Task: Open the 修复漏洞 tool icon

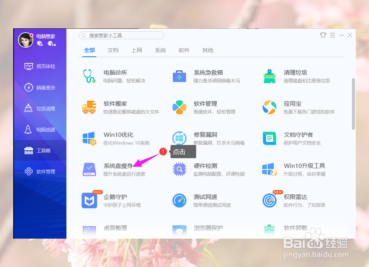Action: [179, 138]
